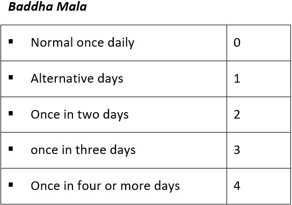The width and height of the screenshot is (292, 205).
Task: Click the score 2 cell
Action: 259,114
